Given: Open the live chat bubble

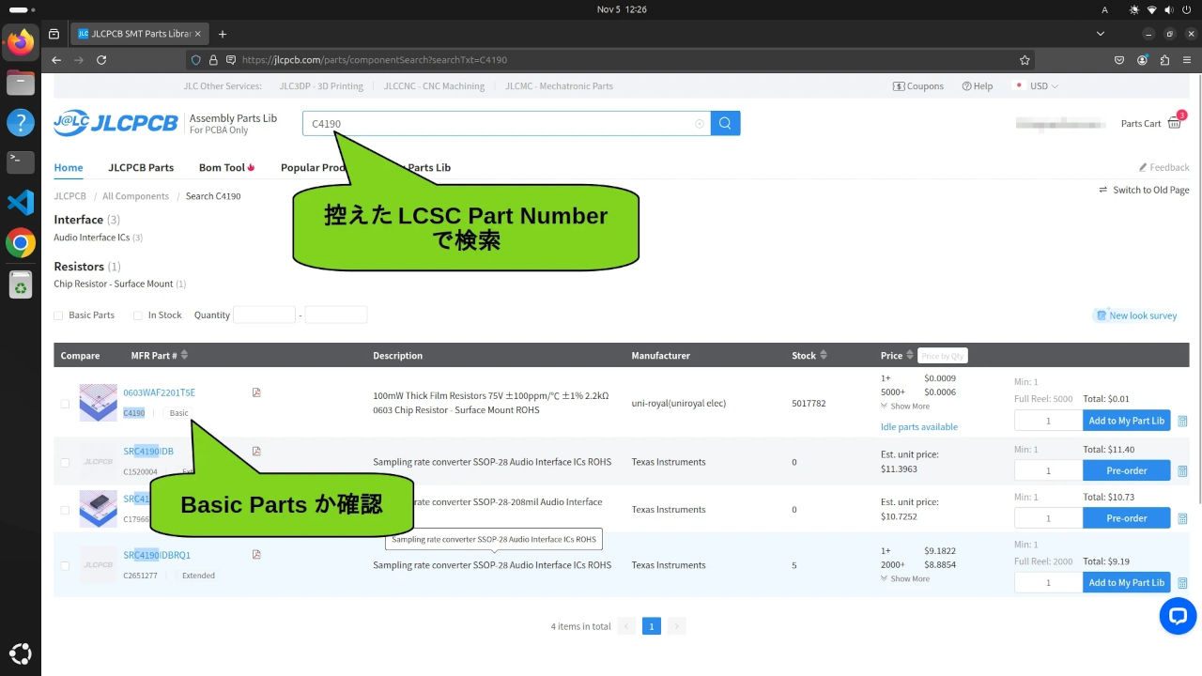Looking at the screenshot, I should tap(1178, 616).
